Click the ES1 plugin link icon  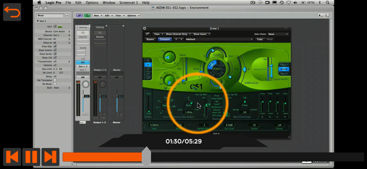147,34
